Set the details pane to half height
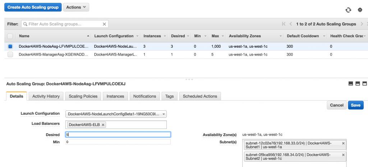Image resolution: width=368 pixels, height=167 pixels. [358, 84]
